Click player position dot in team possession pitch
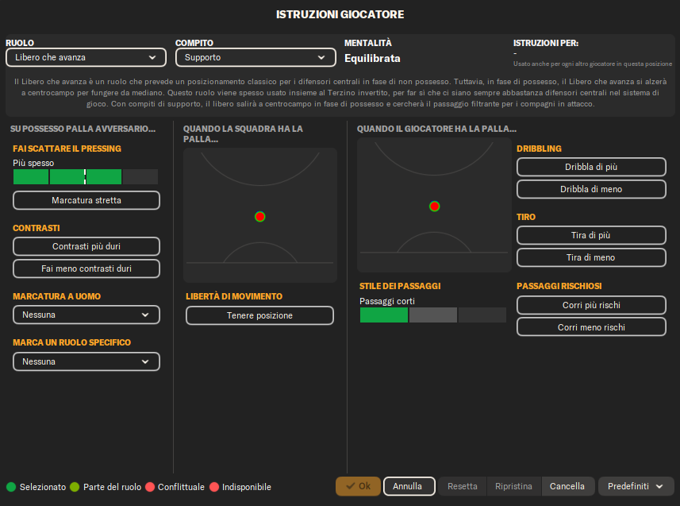 click(x=259, y=217)
